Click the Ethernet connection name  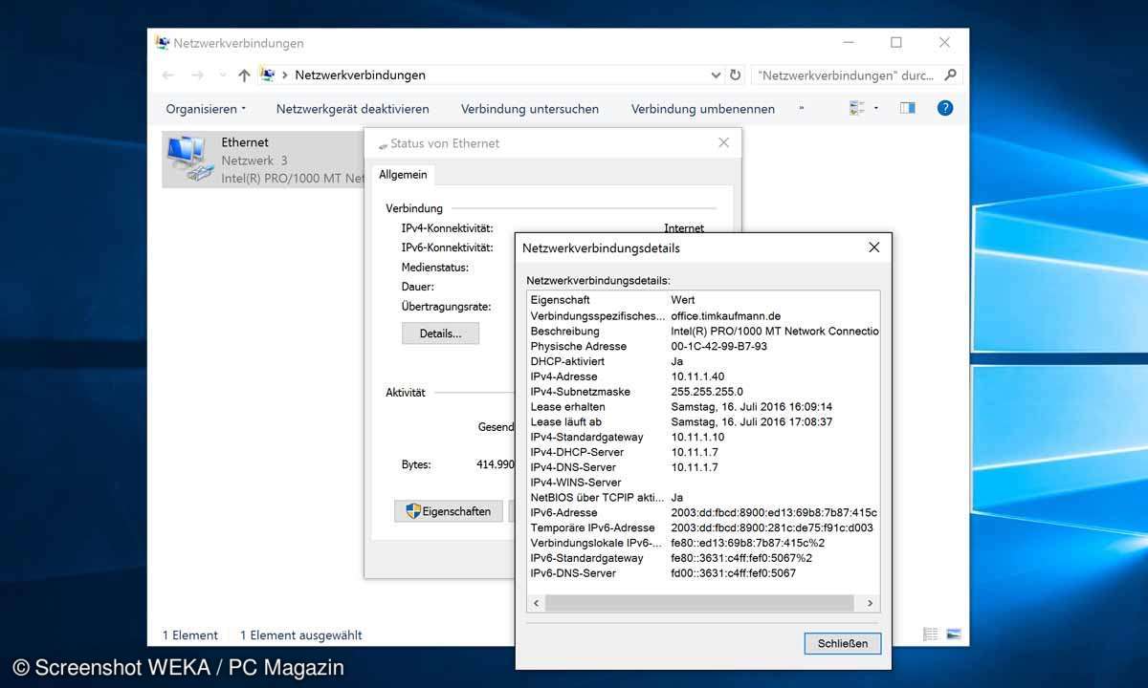coord(245,142)
